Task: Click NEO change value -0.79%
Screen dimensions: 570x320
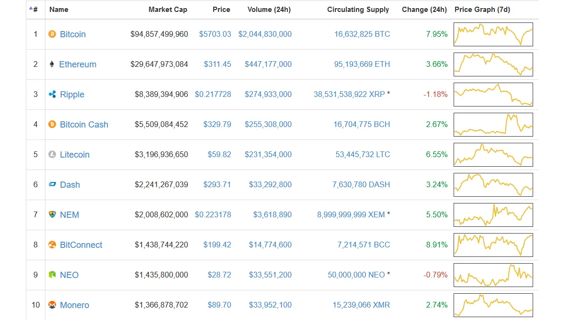Action: pos(435,275)
